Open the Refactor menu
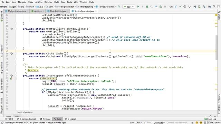The image size is (221, 124). tap(48, 2)
